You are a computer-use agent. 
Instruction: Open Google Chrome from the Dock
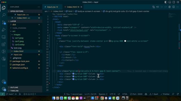(102, 98)
